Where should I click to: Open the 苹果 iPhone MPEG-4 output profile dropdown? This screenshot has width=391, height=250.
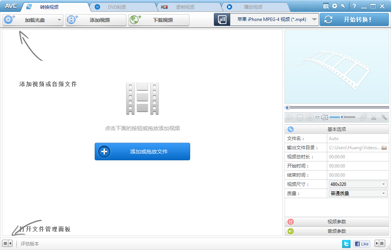(x=274, y=19)
